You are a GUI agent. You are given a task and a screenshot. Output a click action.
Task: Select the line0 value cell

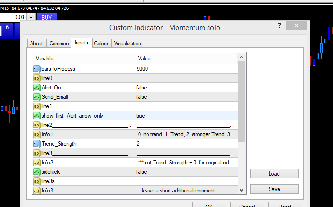186,78
